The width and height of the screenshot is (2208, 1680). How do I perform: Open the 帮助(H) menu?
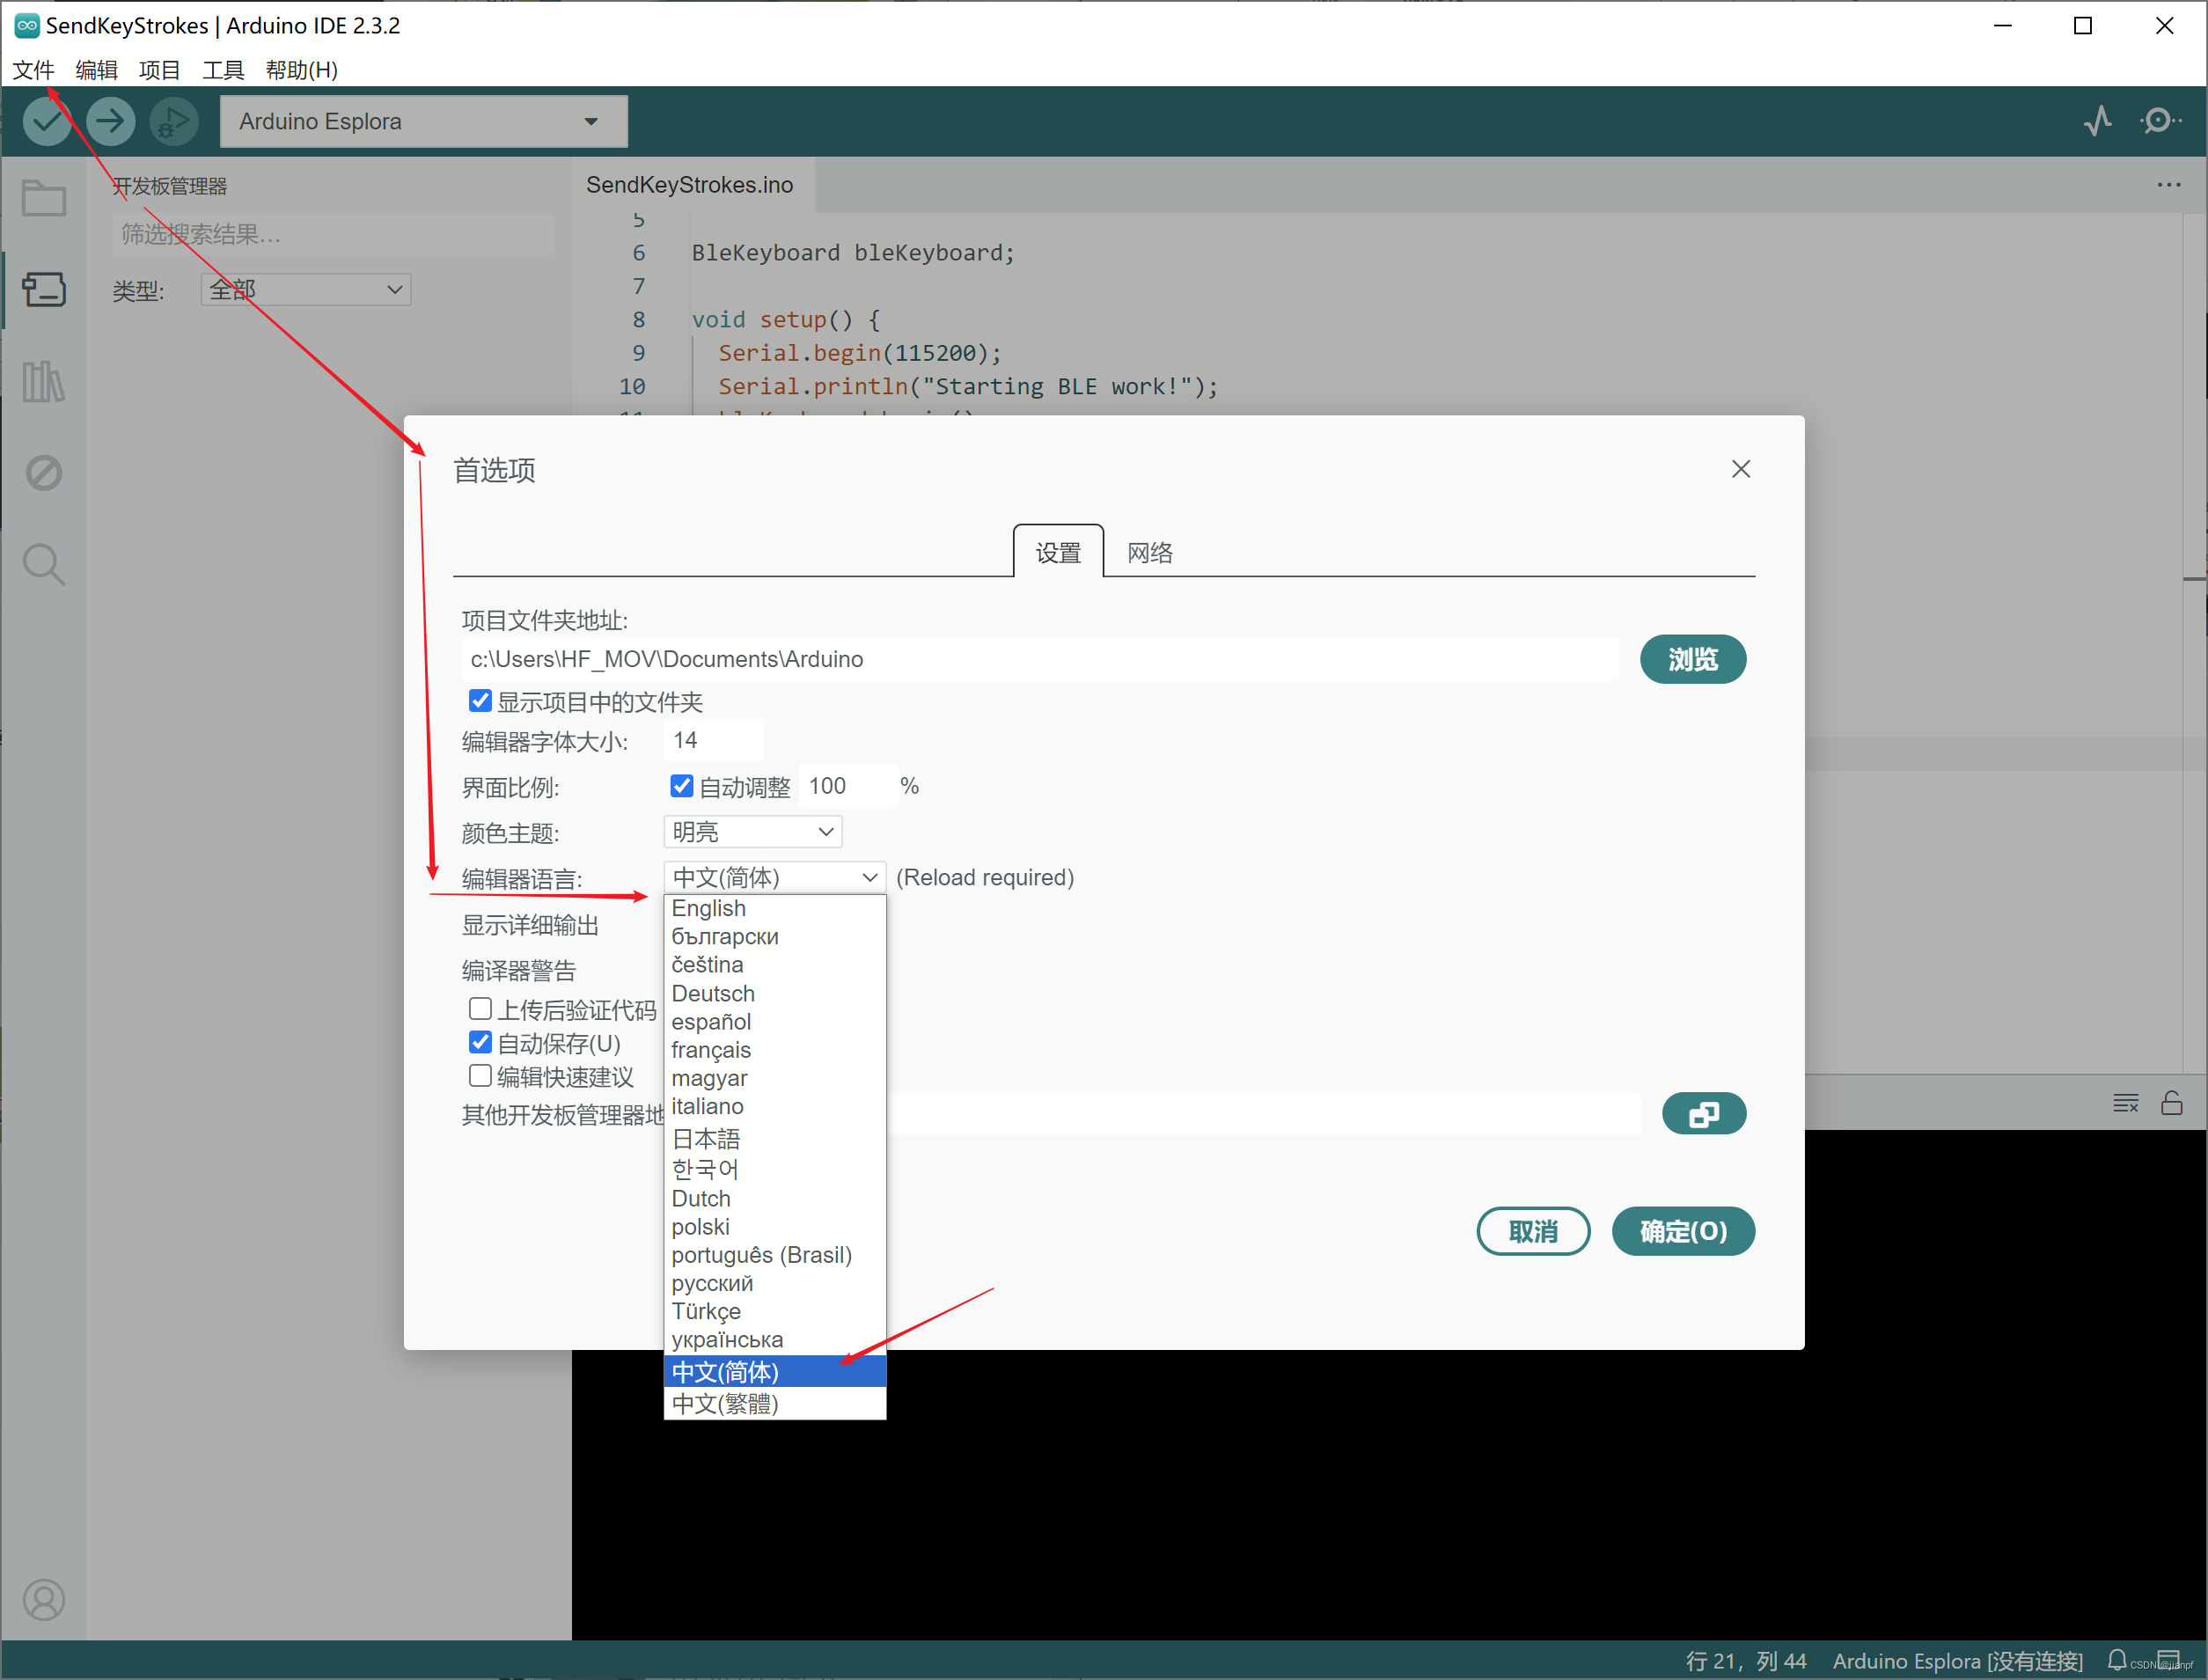(301, 70)
